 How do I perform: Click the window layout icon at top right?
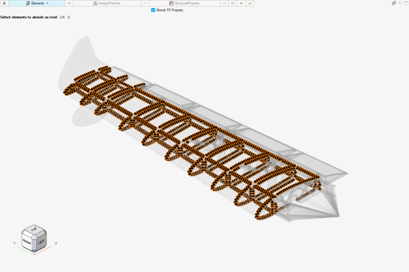(x=406, y=3)
